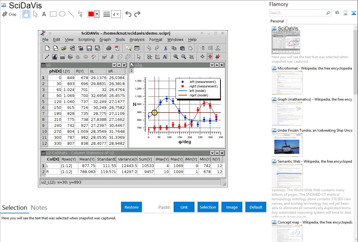Open Semantic Web Wikipedia snapshot title
The height and width of the screenshot is (242, 358).
click(315, 161)
